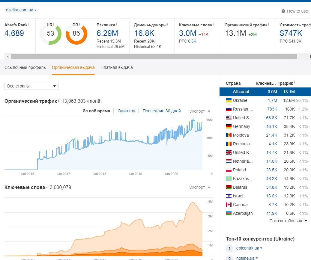
Task: Open Ukraine's 1.7M keywords link
Action: pyautogui.click(x=272, y=100)
